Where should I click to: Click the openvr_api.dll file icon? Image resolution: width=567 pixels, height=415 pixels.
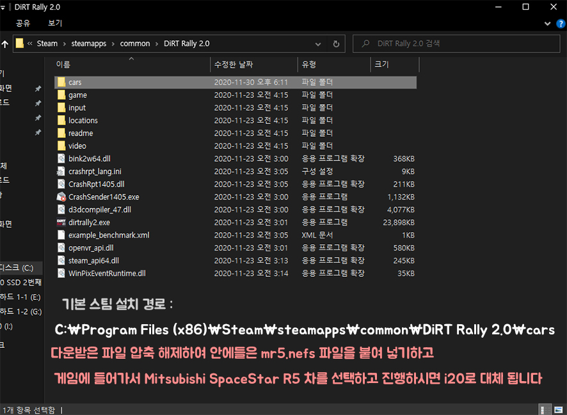[x=61, y=247]
